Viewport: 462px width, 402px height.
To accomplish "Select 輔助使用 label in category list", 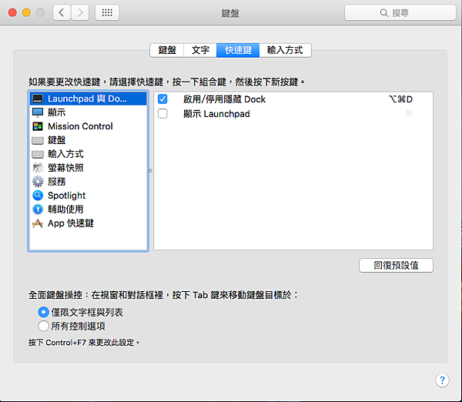I will point(65,209).
